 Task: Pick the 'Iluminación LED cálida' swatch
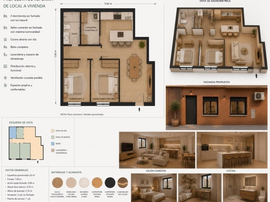[x=123, y=183]
